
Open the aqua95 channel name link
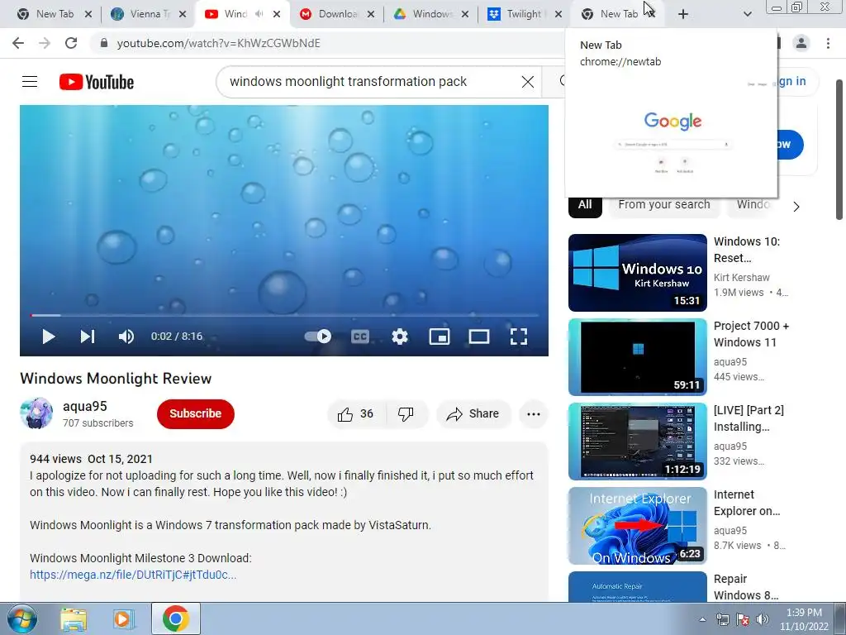pyautogui.click(x=85, y=406)
